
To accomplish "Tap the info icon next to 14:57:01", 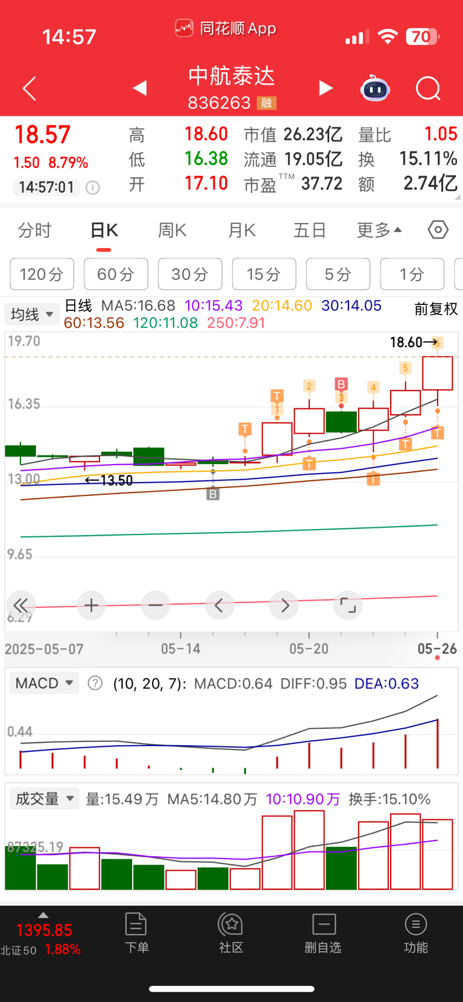I will (x=92, y=187).
